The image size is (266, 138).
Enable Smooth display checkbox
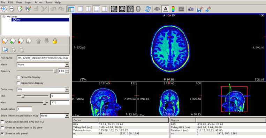coord(18,77)
